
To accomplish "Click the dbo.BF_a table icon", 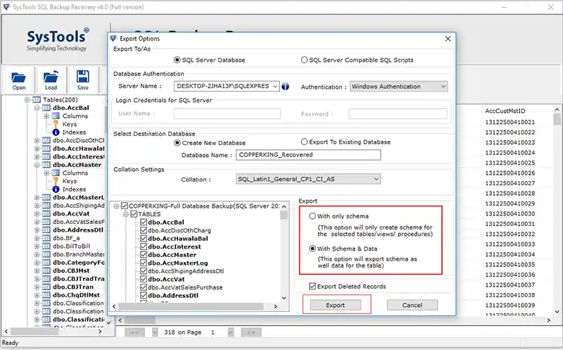I will coord(46,238).
